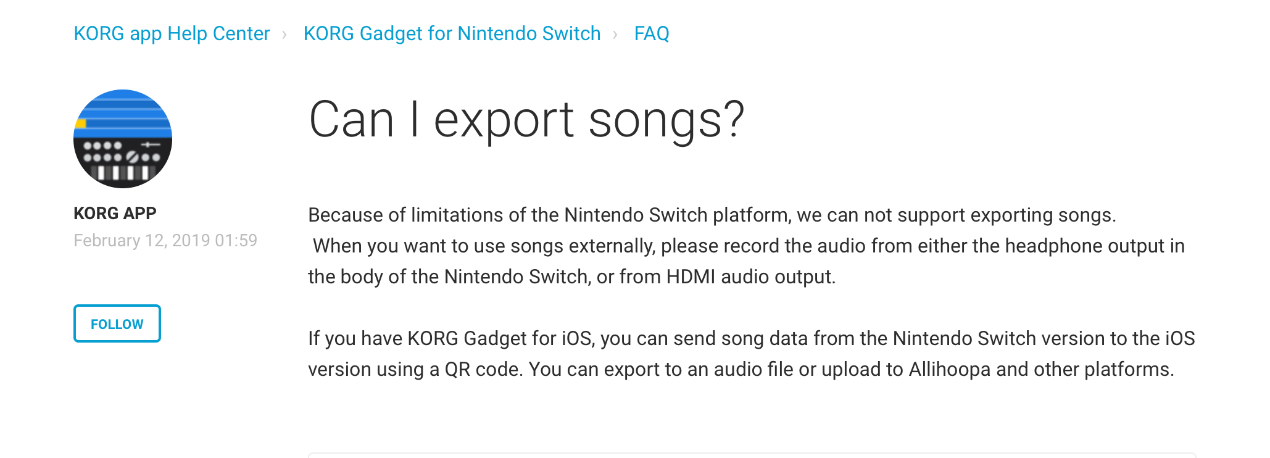Click the sentence about Nintendo Switch platform limitations
This screenshot has height=458, width=1270.
click(x=712, y=215)
